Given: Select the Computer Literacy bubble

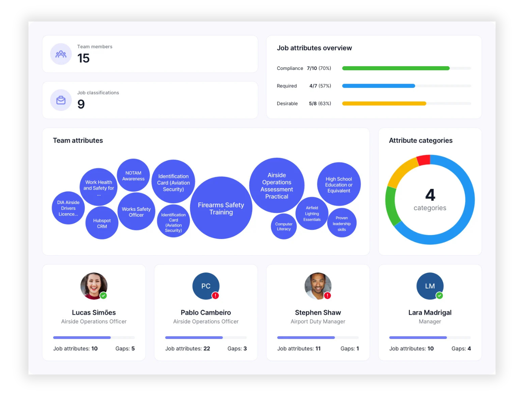Looking at the screenshot, I should 284,227.
